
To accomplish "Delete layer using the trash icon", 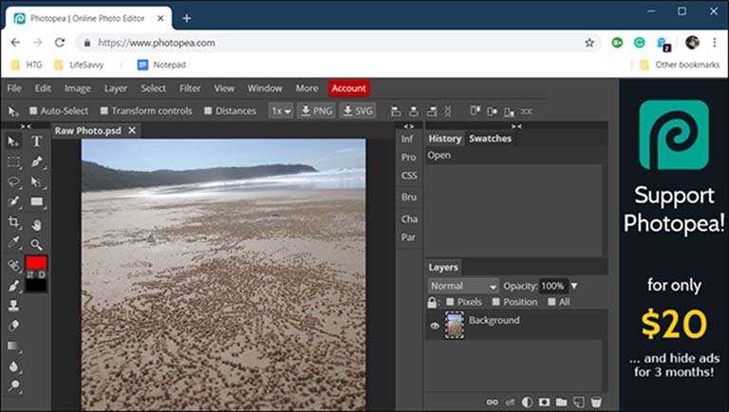I will click(596, 402).
